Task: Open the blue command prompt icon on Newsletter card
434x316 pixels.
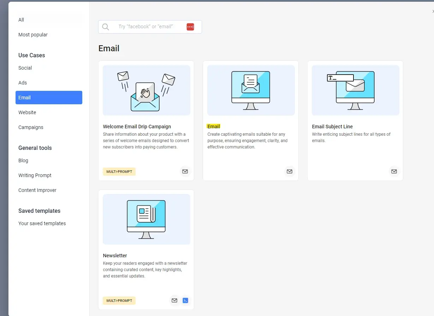Action: pos(185,300)
